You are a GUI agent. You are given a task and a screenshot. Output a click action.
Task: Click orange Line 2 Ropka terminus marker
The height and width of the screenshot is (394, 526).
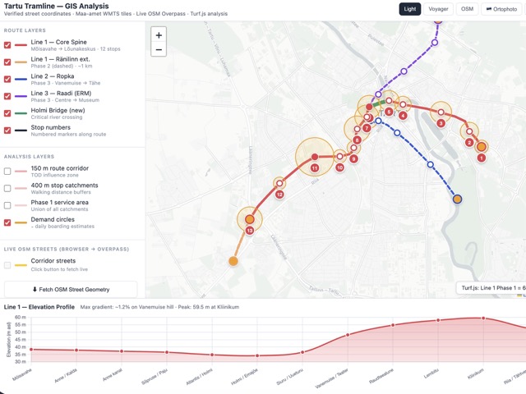457,199
